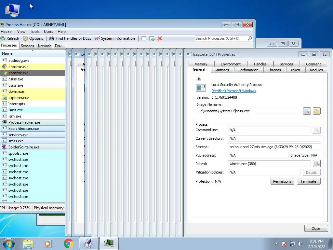
Task: Click the search magnifier icon in Process Hacker
Action: click(x=250, y=38)
